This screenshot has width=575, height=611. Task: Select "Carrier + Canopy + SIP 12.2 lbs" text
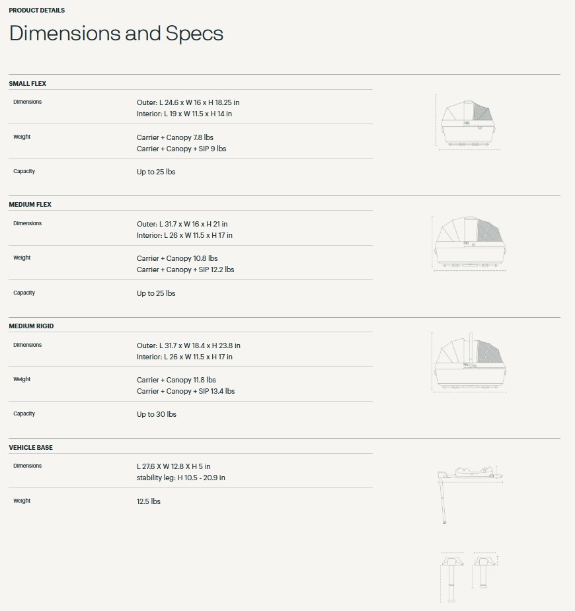(x=185, y=270)
